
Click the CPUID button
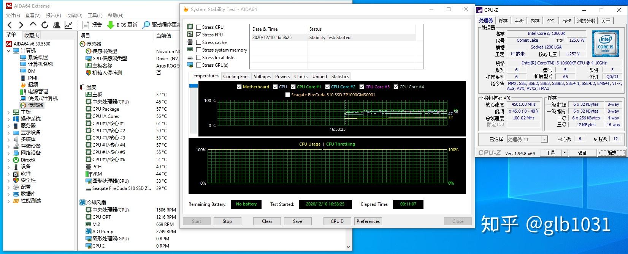(337, 221)
